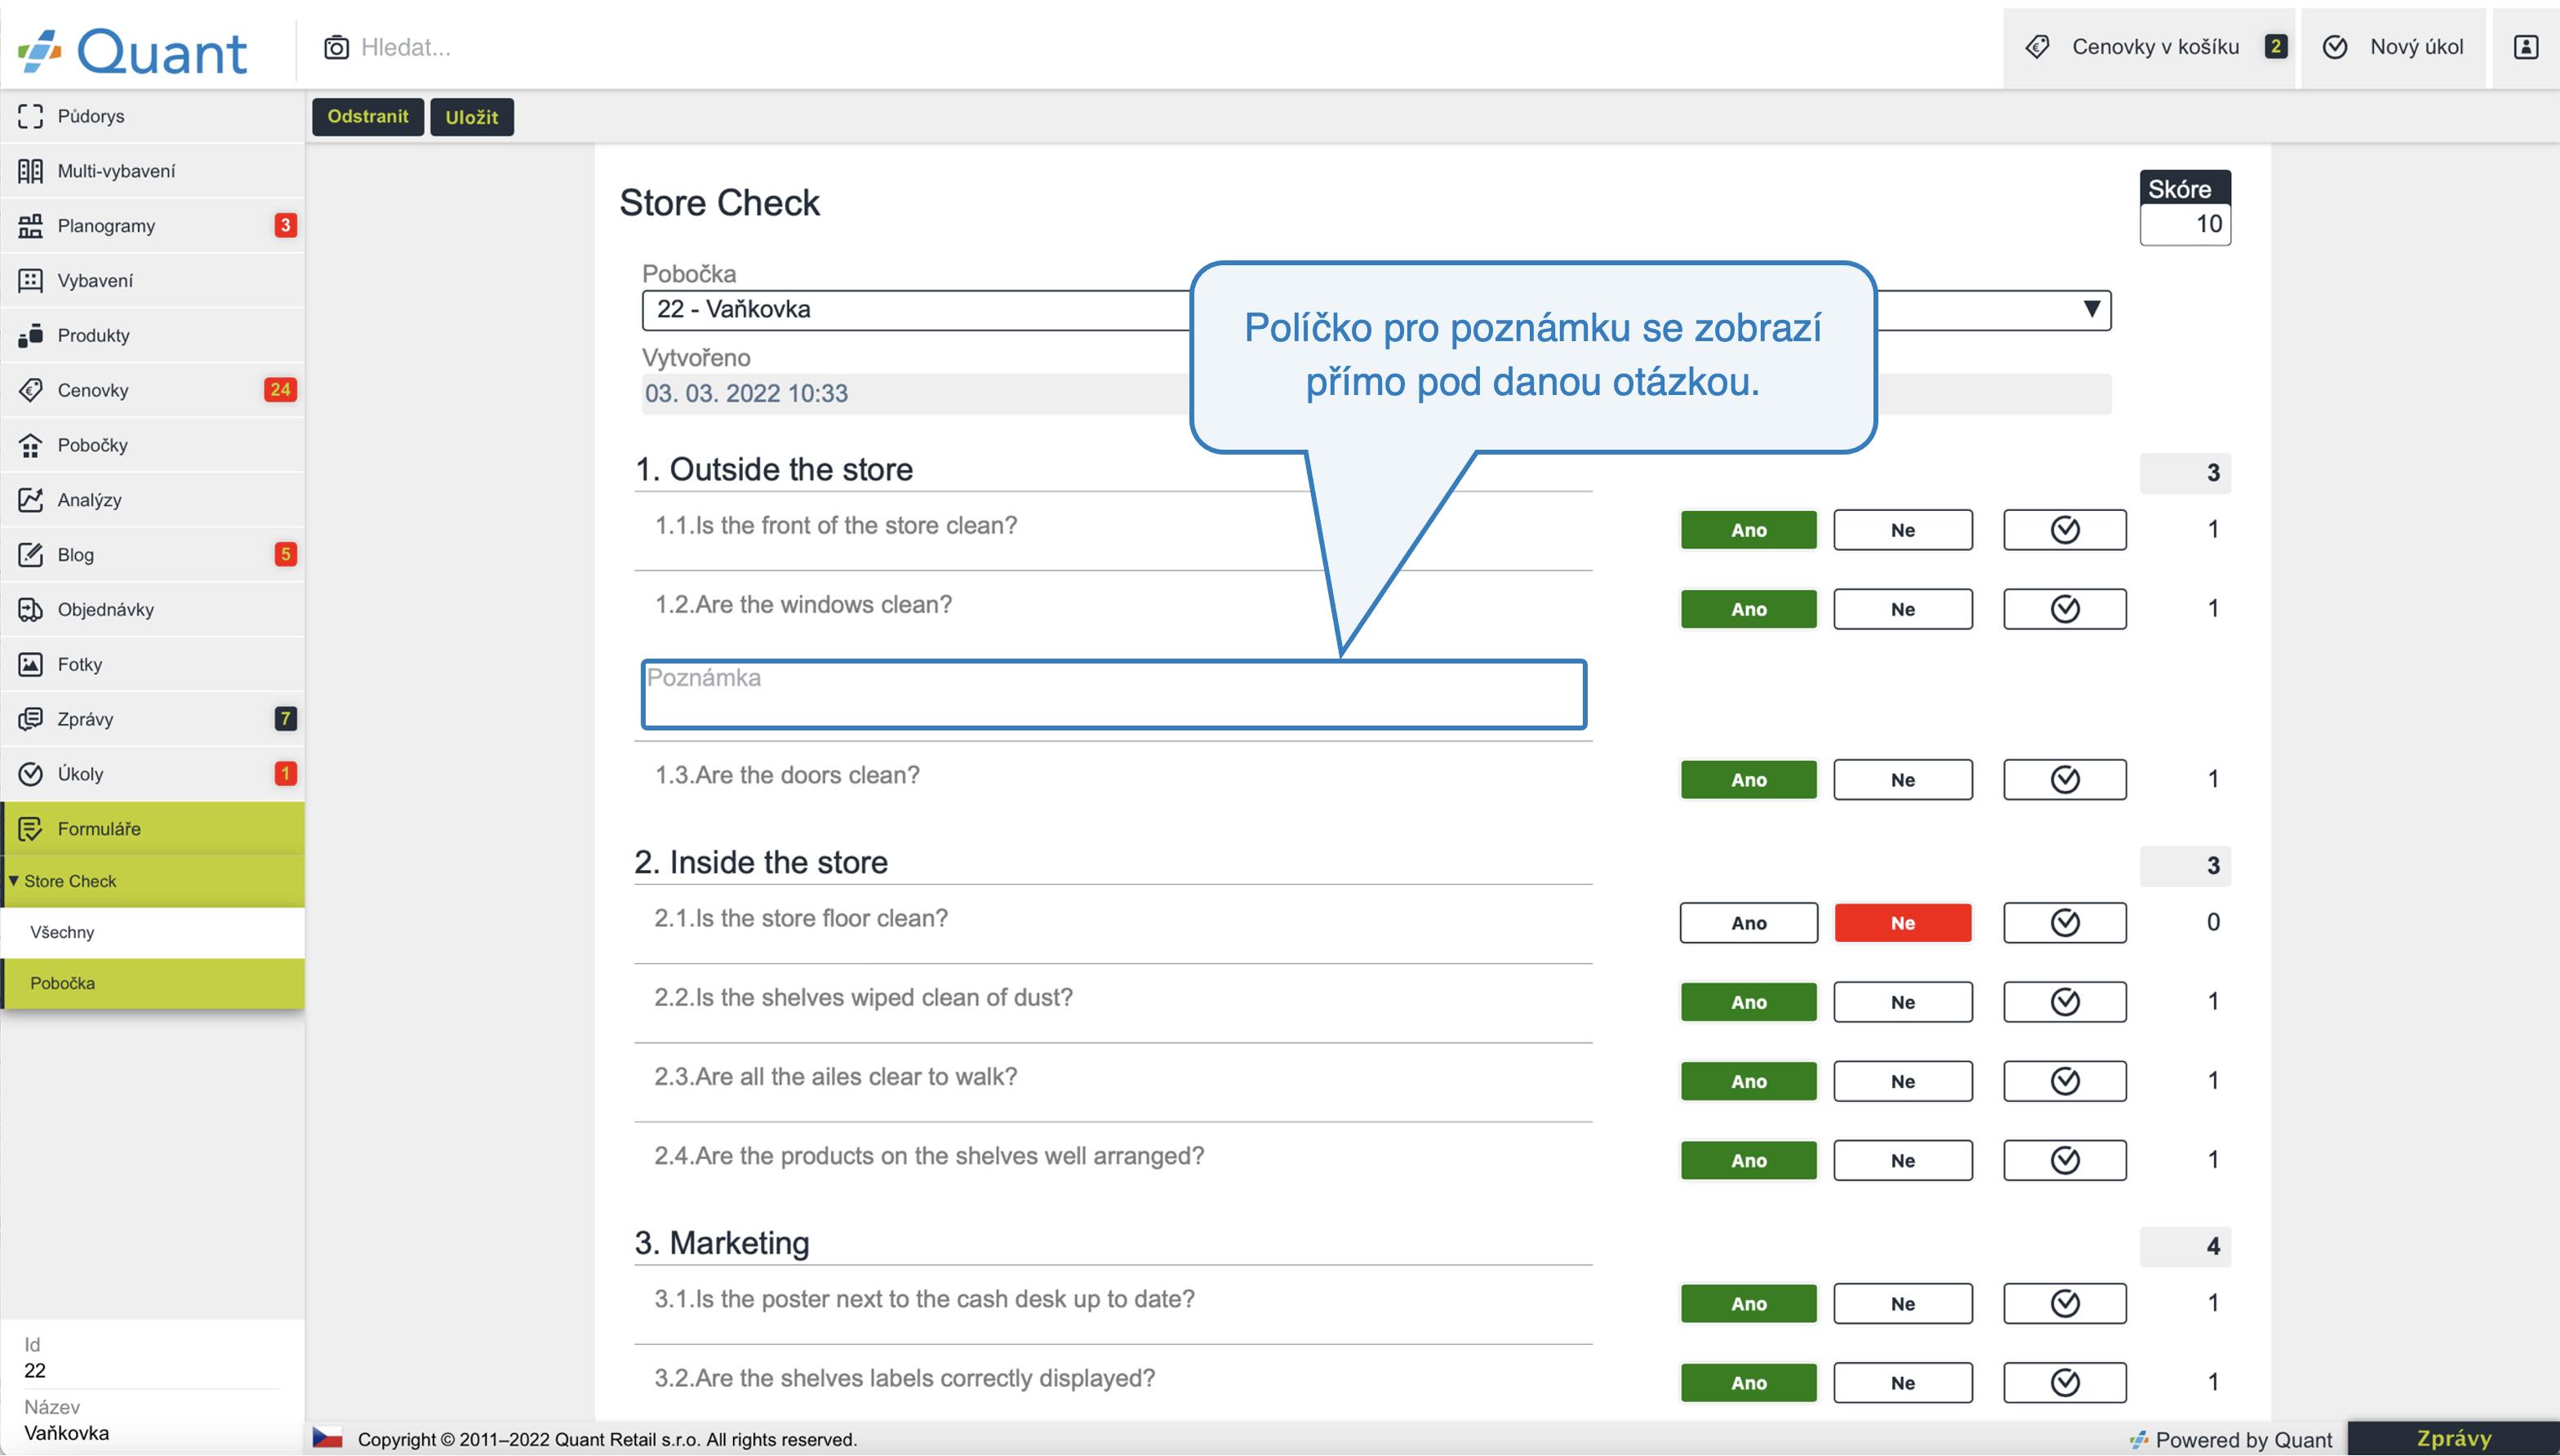Open the Pobočka branch dropdown
Image resolution: width=2560 pixels, height=1456 pixels.
[1376, 310]
